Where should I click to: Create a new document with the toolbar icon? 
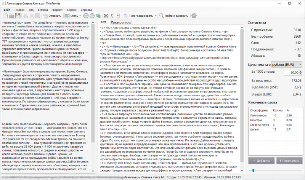pyautogui.click(x=5, y=16)
